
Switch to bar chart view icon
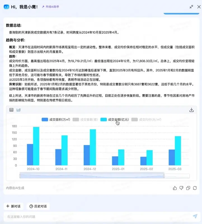point(18,110)
